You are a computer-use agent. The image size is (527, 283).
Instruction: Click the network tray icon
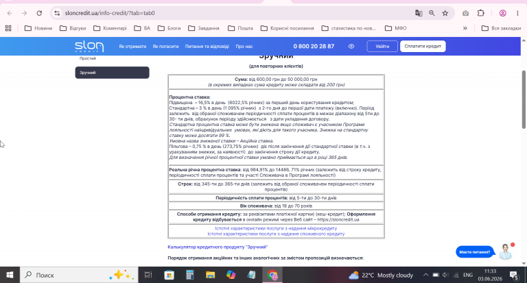coord(456,275)
